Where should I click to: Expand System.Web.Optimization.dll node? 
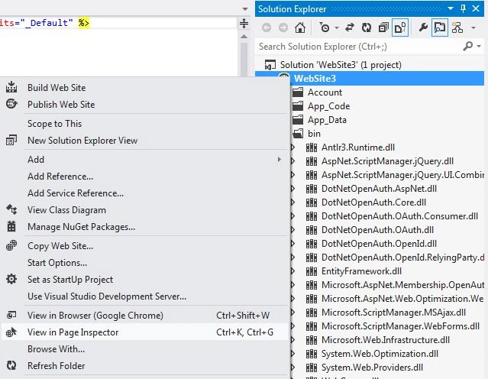pos(292,354)
